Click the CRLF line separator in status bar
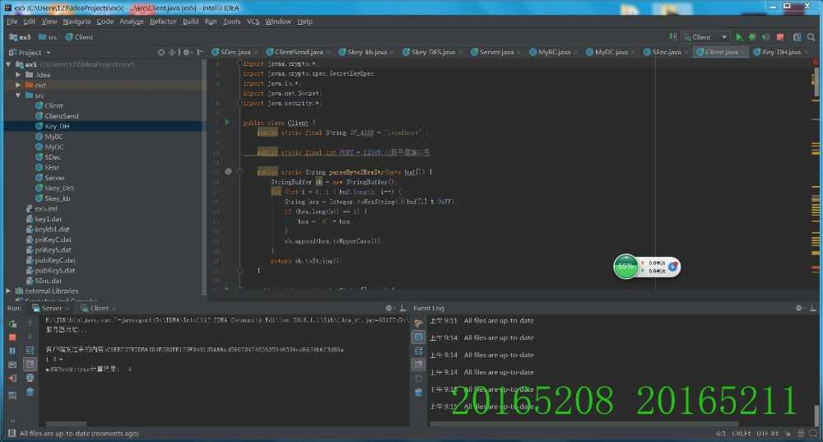Image resolution: width=823 pixels, height=442 pixels. (x=741, y=434)
